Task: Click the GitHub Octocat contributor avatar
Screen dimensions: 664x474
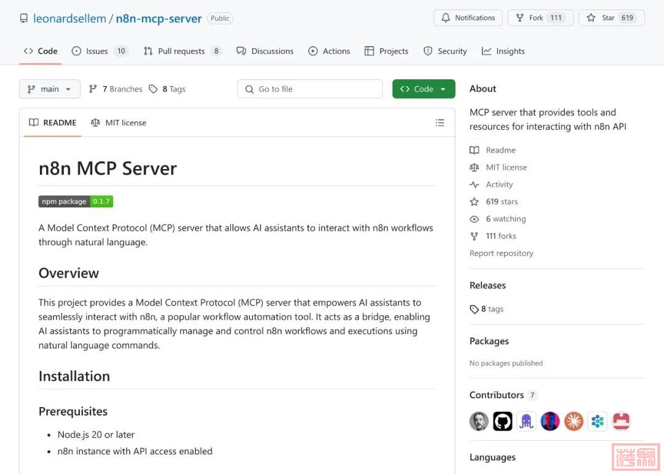Action: (502, 421)
